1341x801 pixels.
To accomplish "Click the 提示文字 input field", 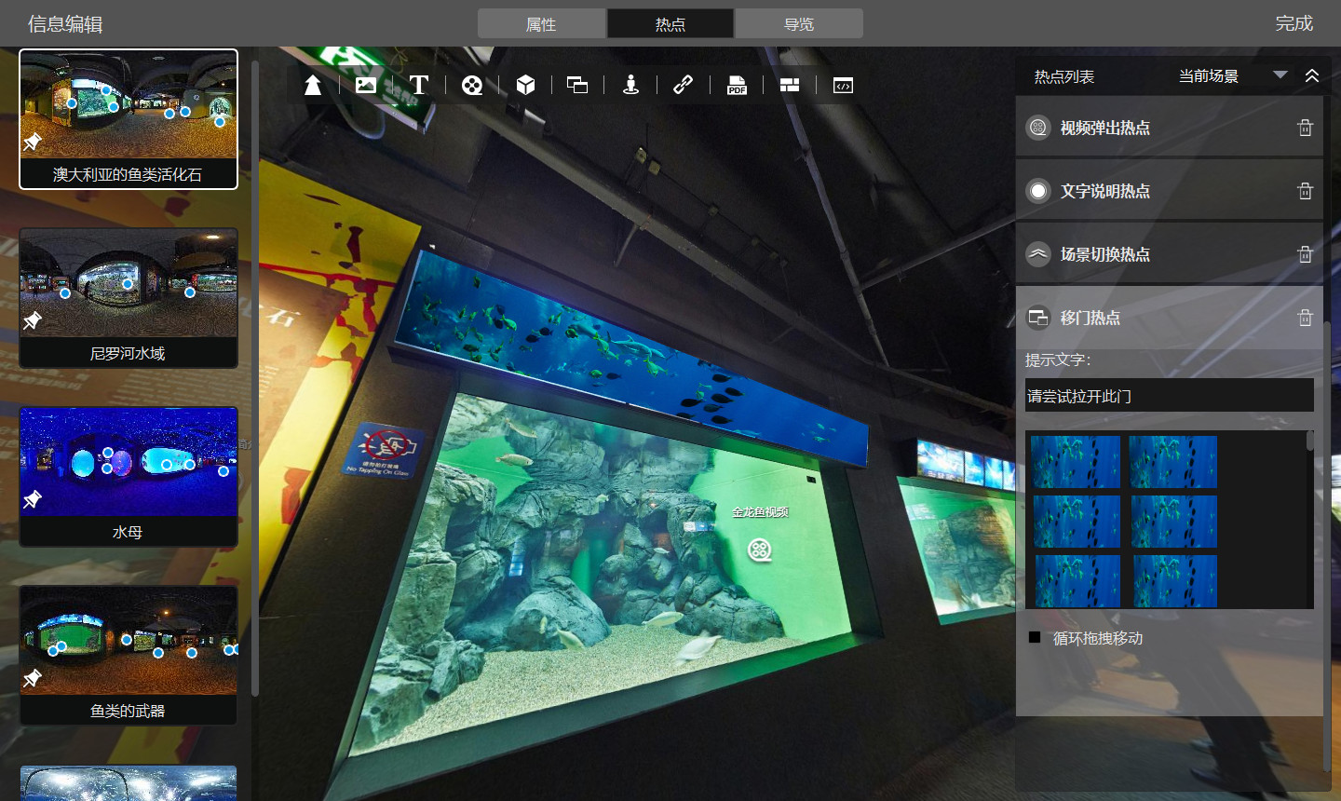I will 1169,396.
